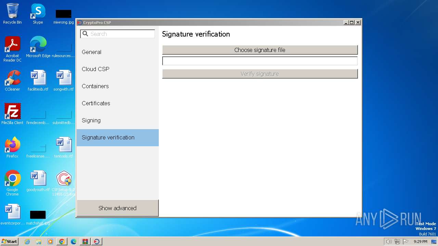Select the Skype desktop shortcut

(38, 14)
